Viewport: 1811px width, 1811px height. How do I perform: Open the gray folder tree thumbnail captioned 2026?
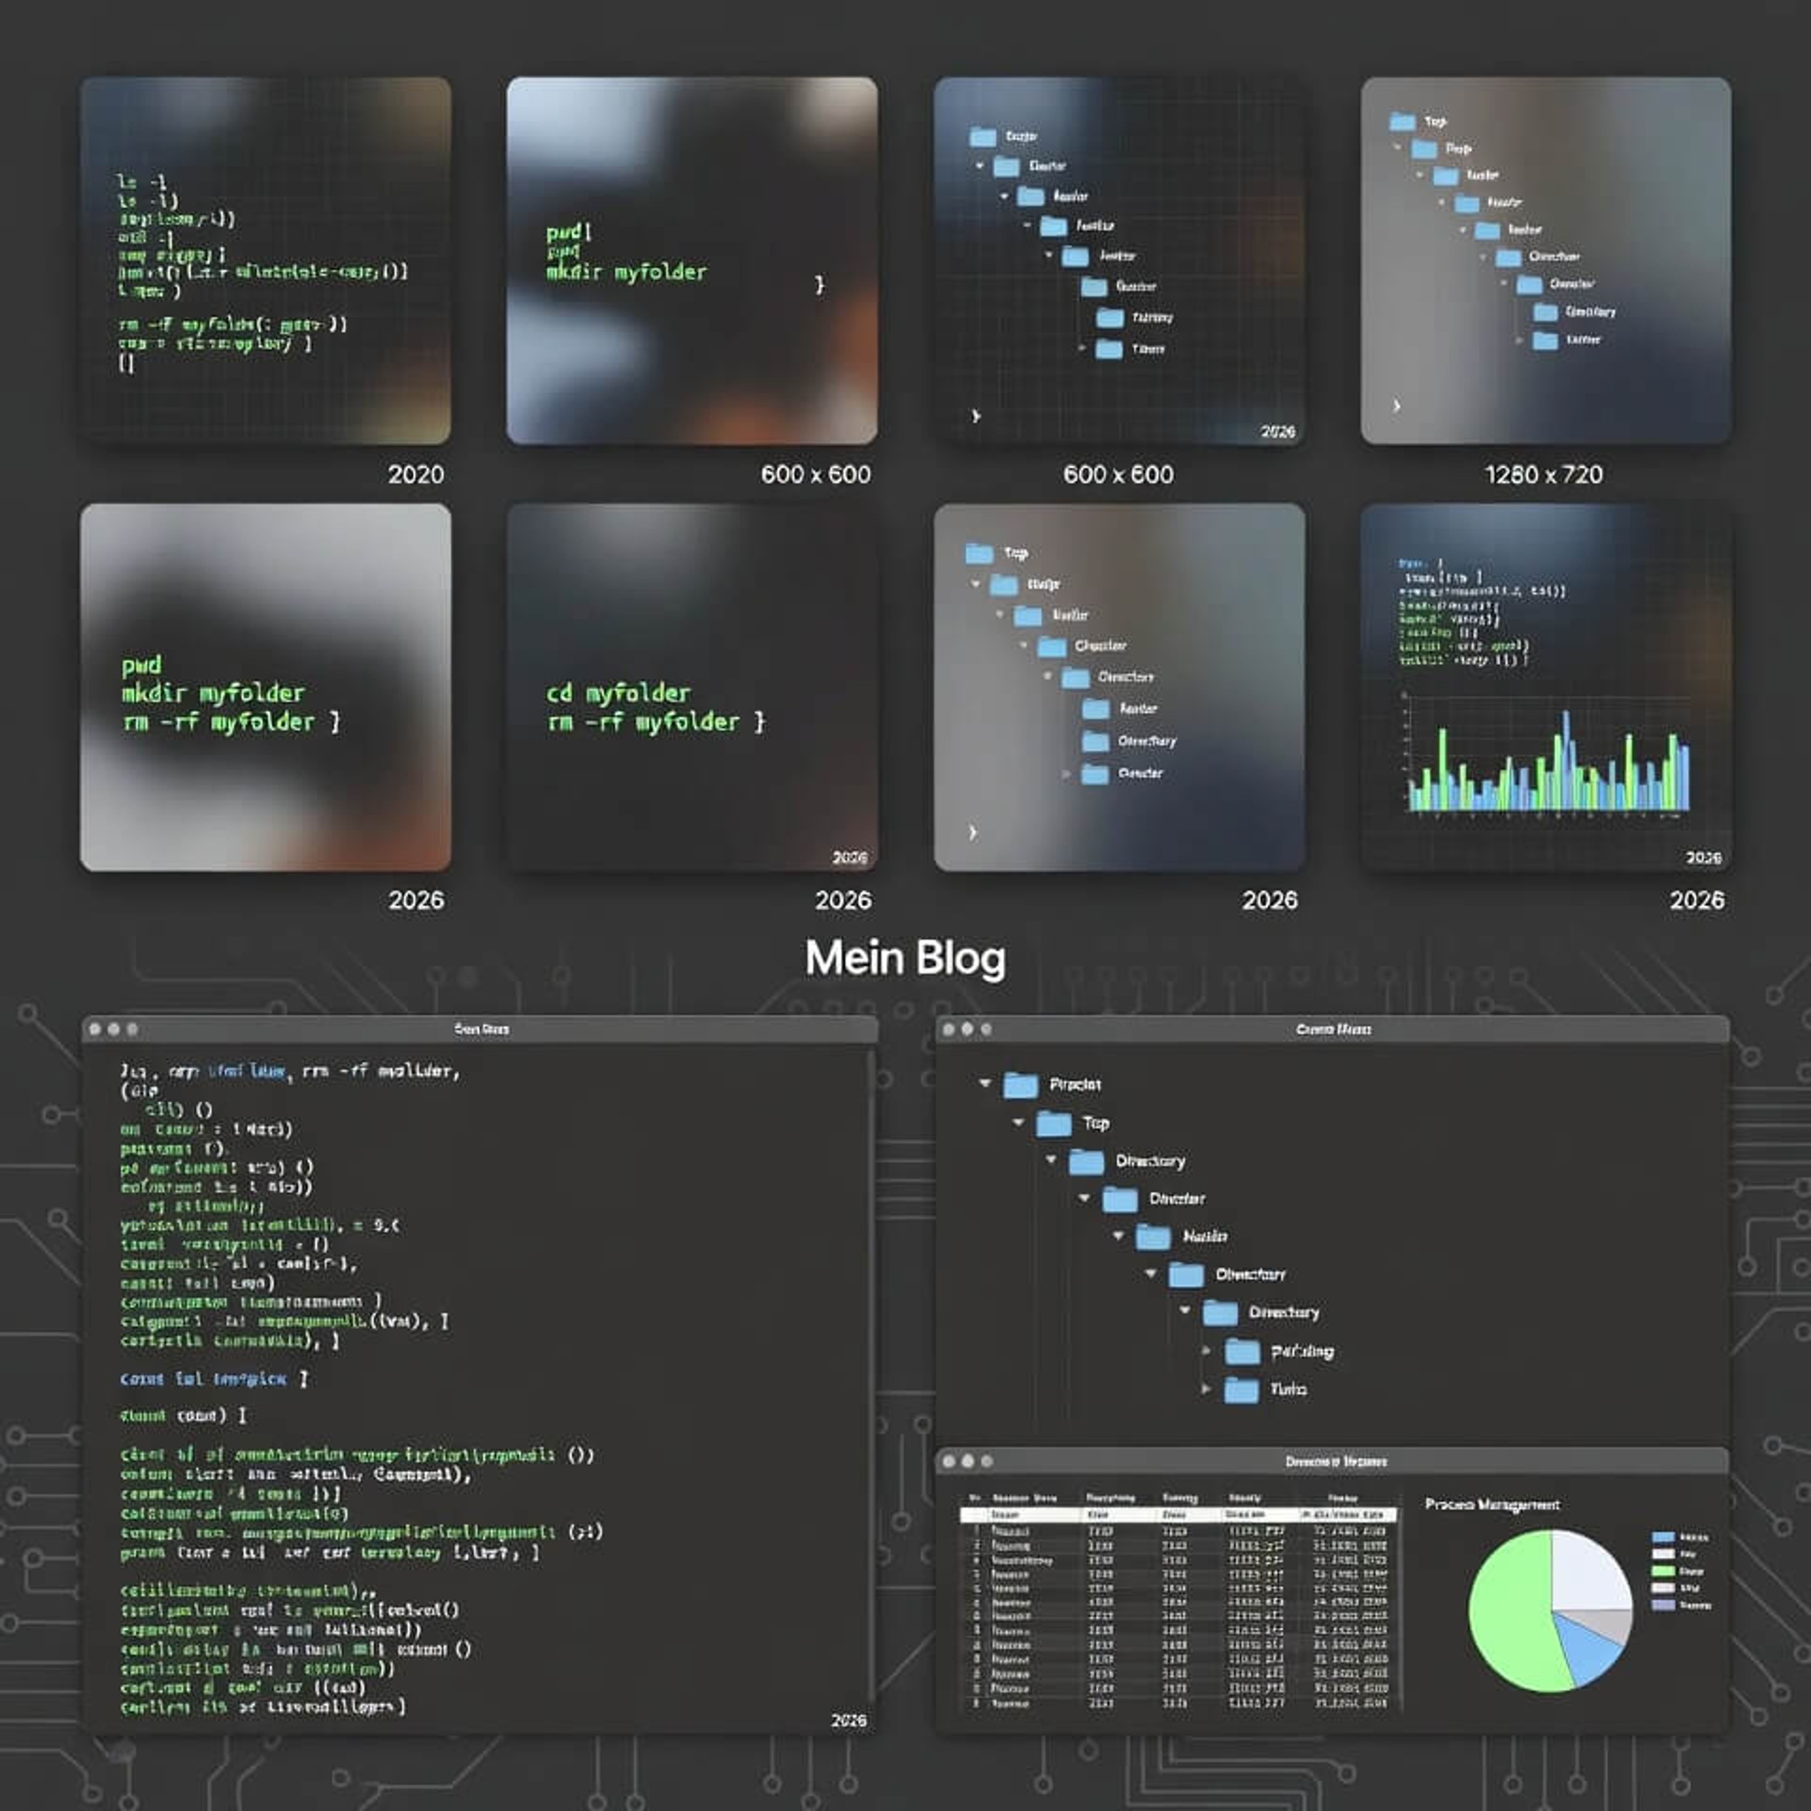click(x=1119, y=687)
